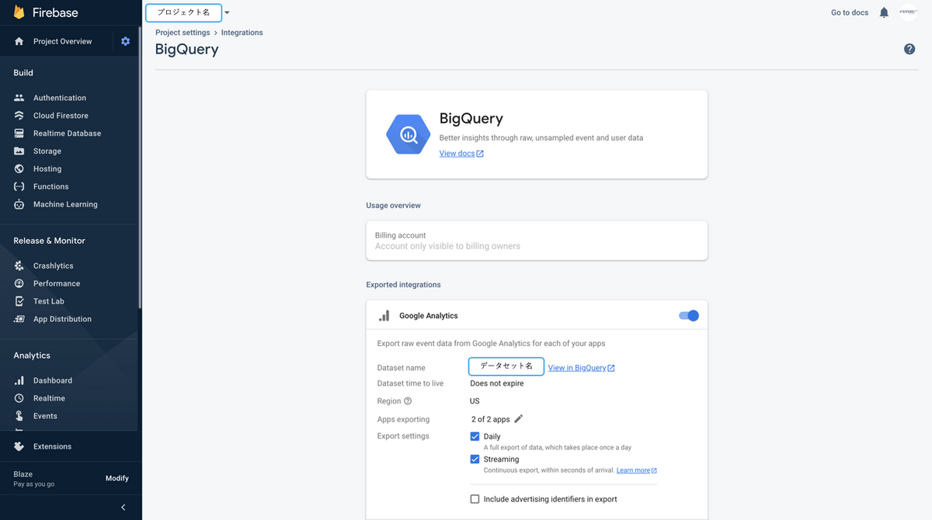Click the Region info question icon

pyautogui.click(x=408, y=401)
